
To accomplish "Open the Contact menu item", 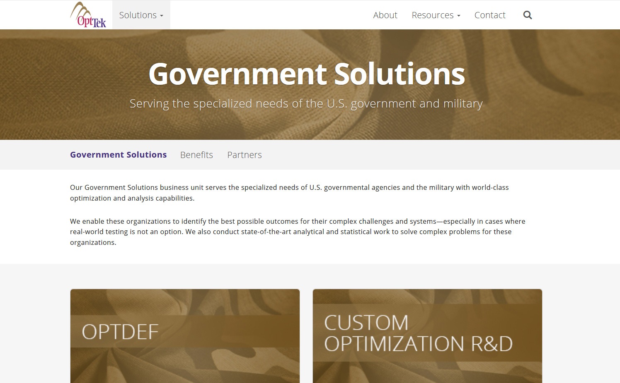I will click(489, 15).
